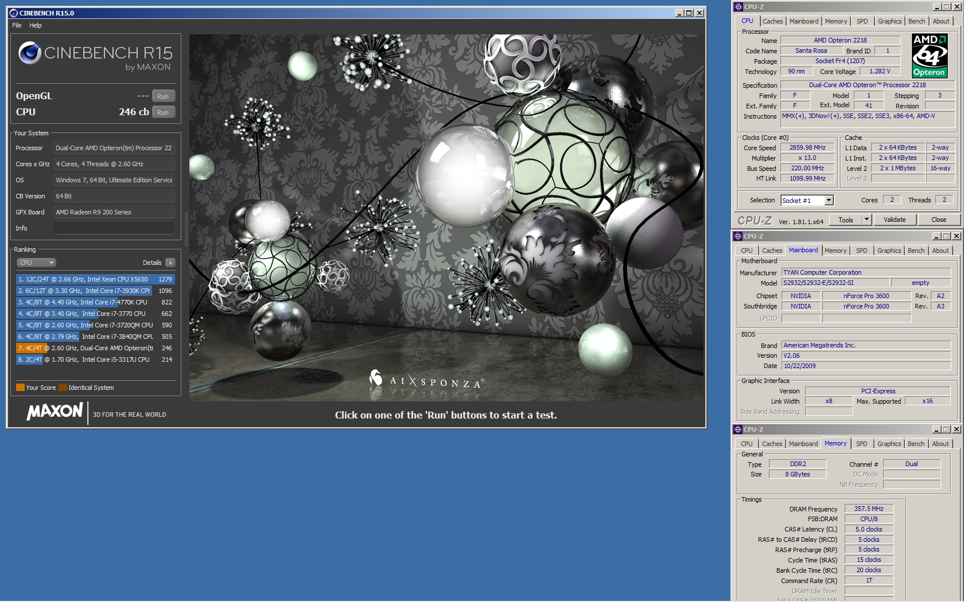This screenshot has height=602, width=964.
Task: Click the Cinebench title bar app icon
Action: coord(14,13)
